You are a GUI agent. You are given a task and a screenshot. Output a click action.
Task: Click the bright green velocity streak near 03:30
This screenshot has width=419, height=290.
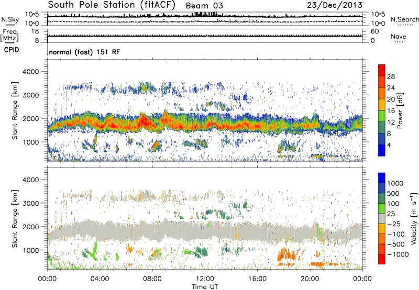[94, 251]
